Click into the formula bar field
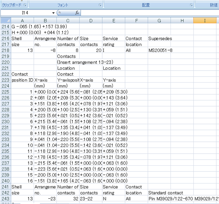Image resolution: width=219 pixels, height=204 pixels. [150, 13]
